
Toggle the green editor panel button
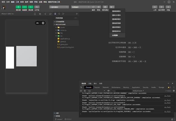pyautogui.click(x=24, y=7)
